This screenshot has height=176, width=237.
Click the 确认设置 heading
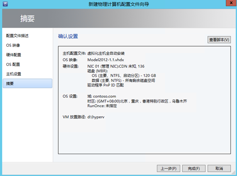pos(68,36)
